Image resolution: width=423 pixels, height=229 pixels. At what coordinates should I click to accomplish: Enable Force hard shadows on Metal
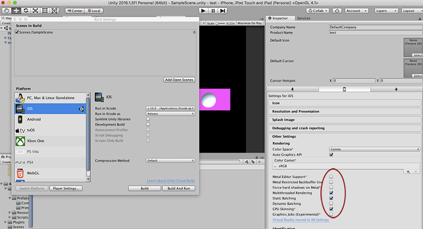[x=332, y=187]
